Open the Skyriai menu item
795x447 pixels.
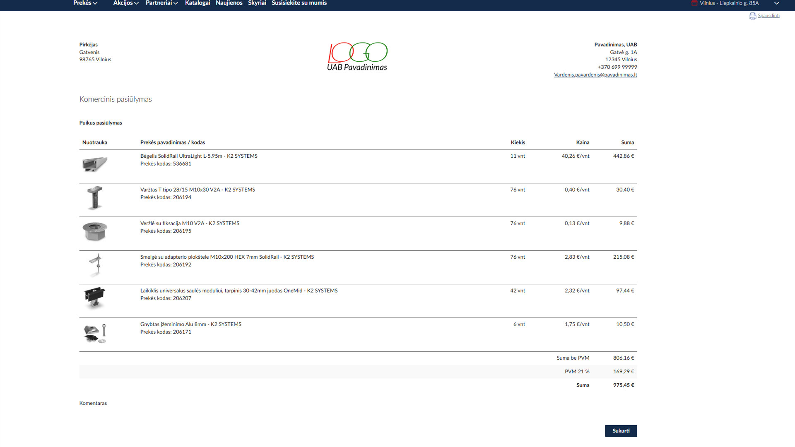(x=257, y=3)
